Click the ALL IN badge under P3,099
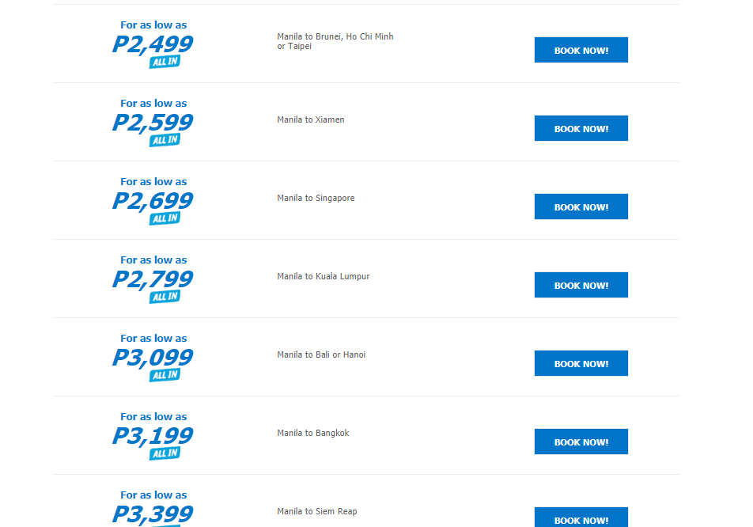 click(x=165, y=375)
